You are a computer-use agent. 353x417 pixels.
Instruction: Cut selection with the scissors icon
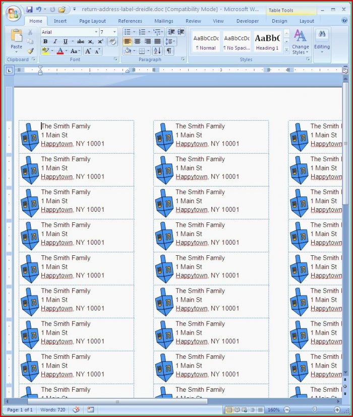(x=30, y=32)
